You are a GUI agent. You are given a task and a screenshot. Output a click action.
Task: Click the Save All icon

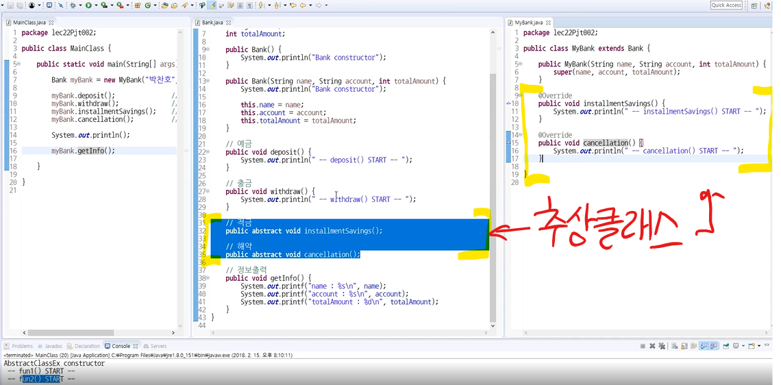pos(20,5)
